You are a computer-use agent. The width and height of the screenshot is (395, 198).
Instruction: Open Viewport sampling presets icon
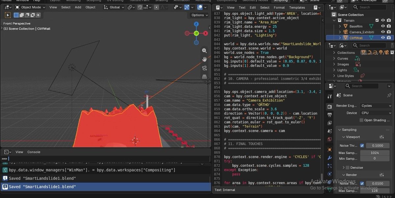coord(382,137)
